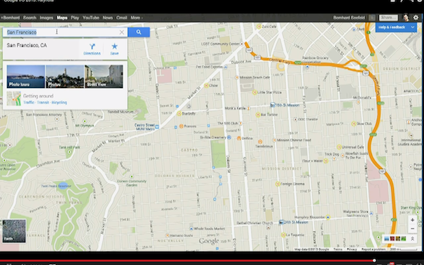Zoom in with the plus button
Screen dimensions: 424x265
click(x=412, y=220)
